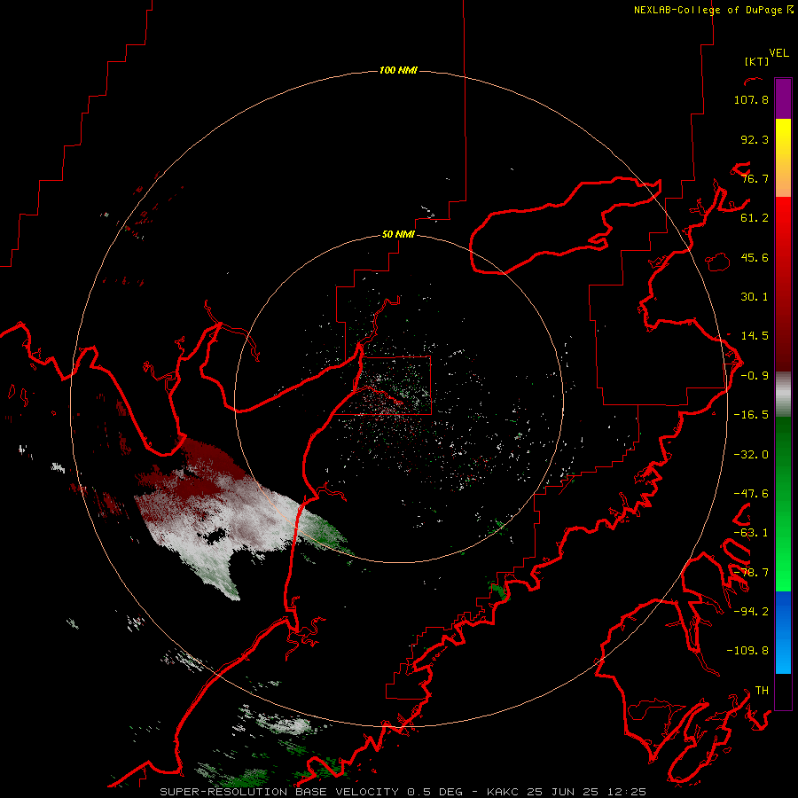This screenshot has height=798, width=798.
Task: Select the -32.0 velocity scale value
Action: 751,455
